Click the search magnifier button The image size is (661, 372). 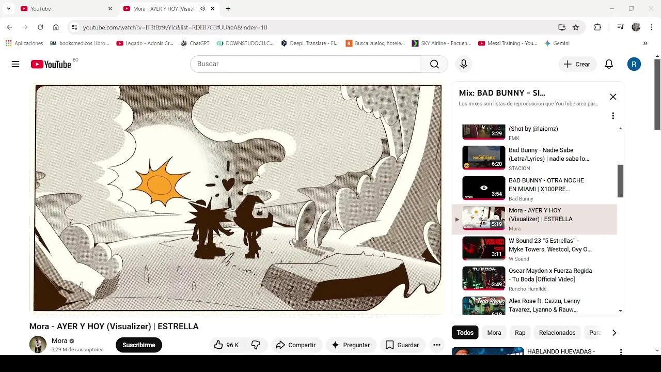434,64
